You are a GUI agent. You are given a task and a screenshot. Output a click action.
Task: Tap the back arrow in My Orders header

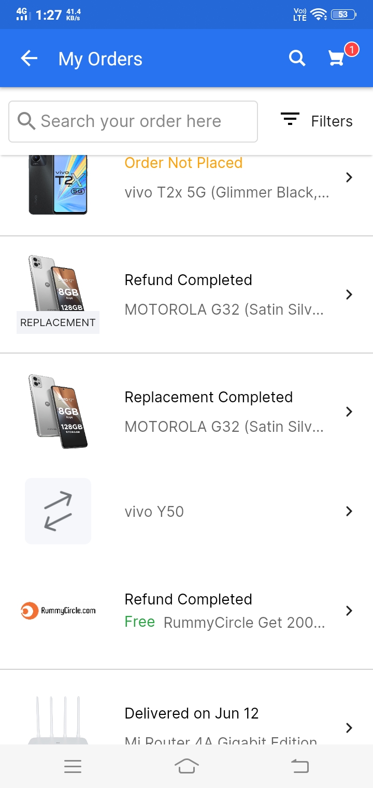tap(29, 59)
